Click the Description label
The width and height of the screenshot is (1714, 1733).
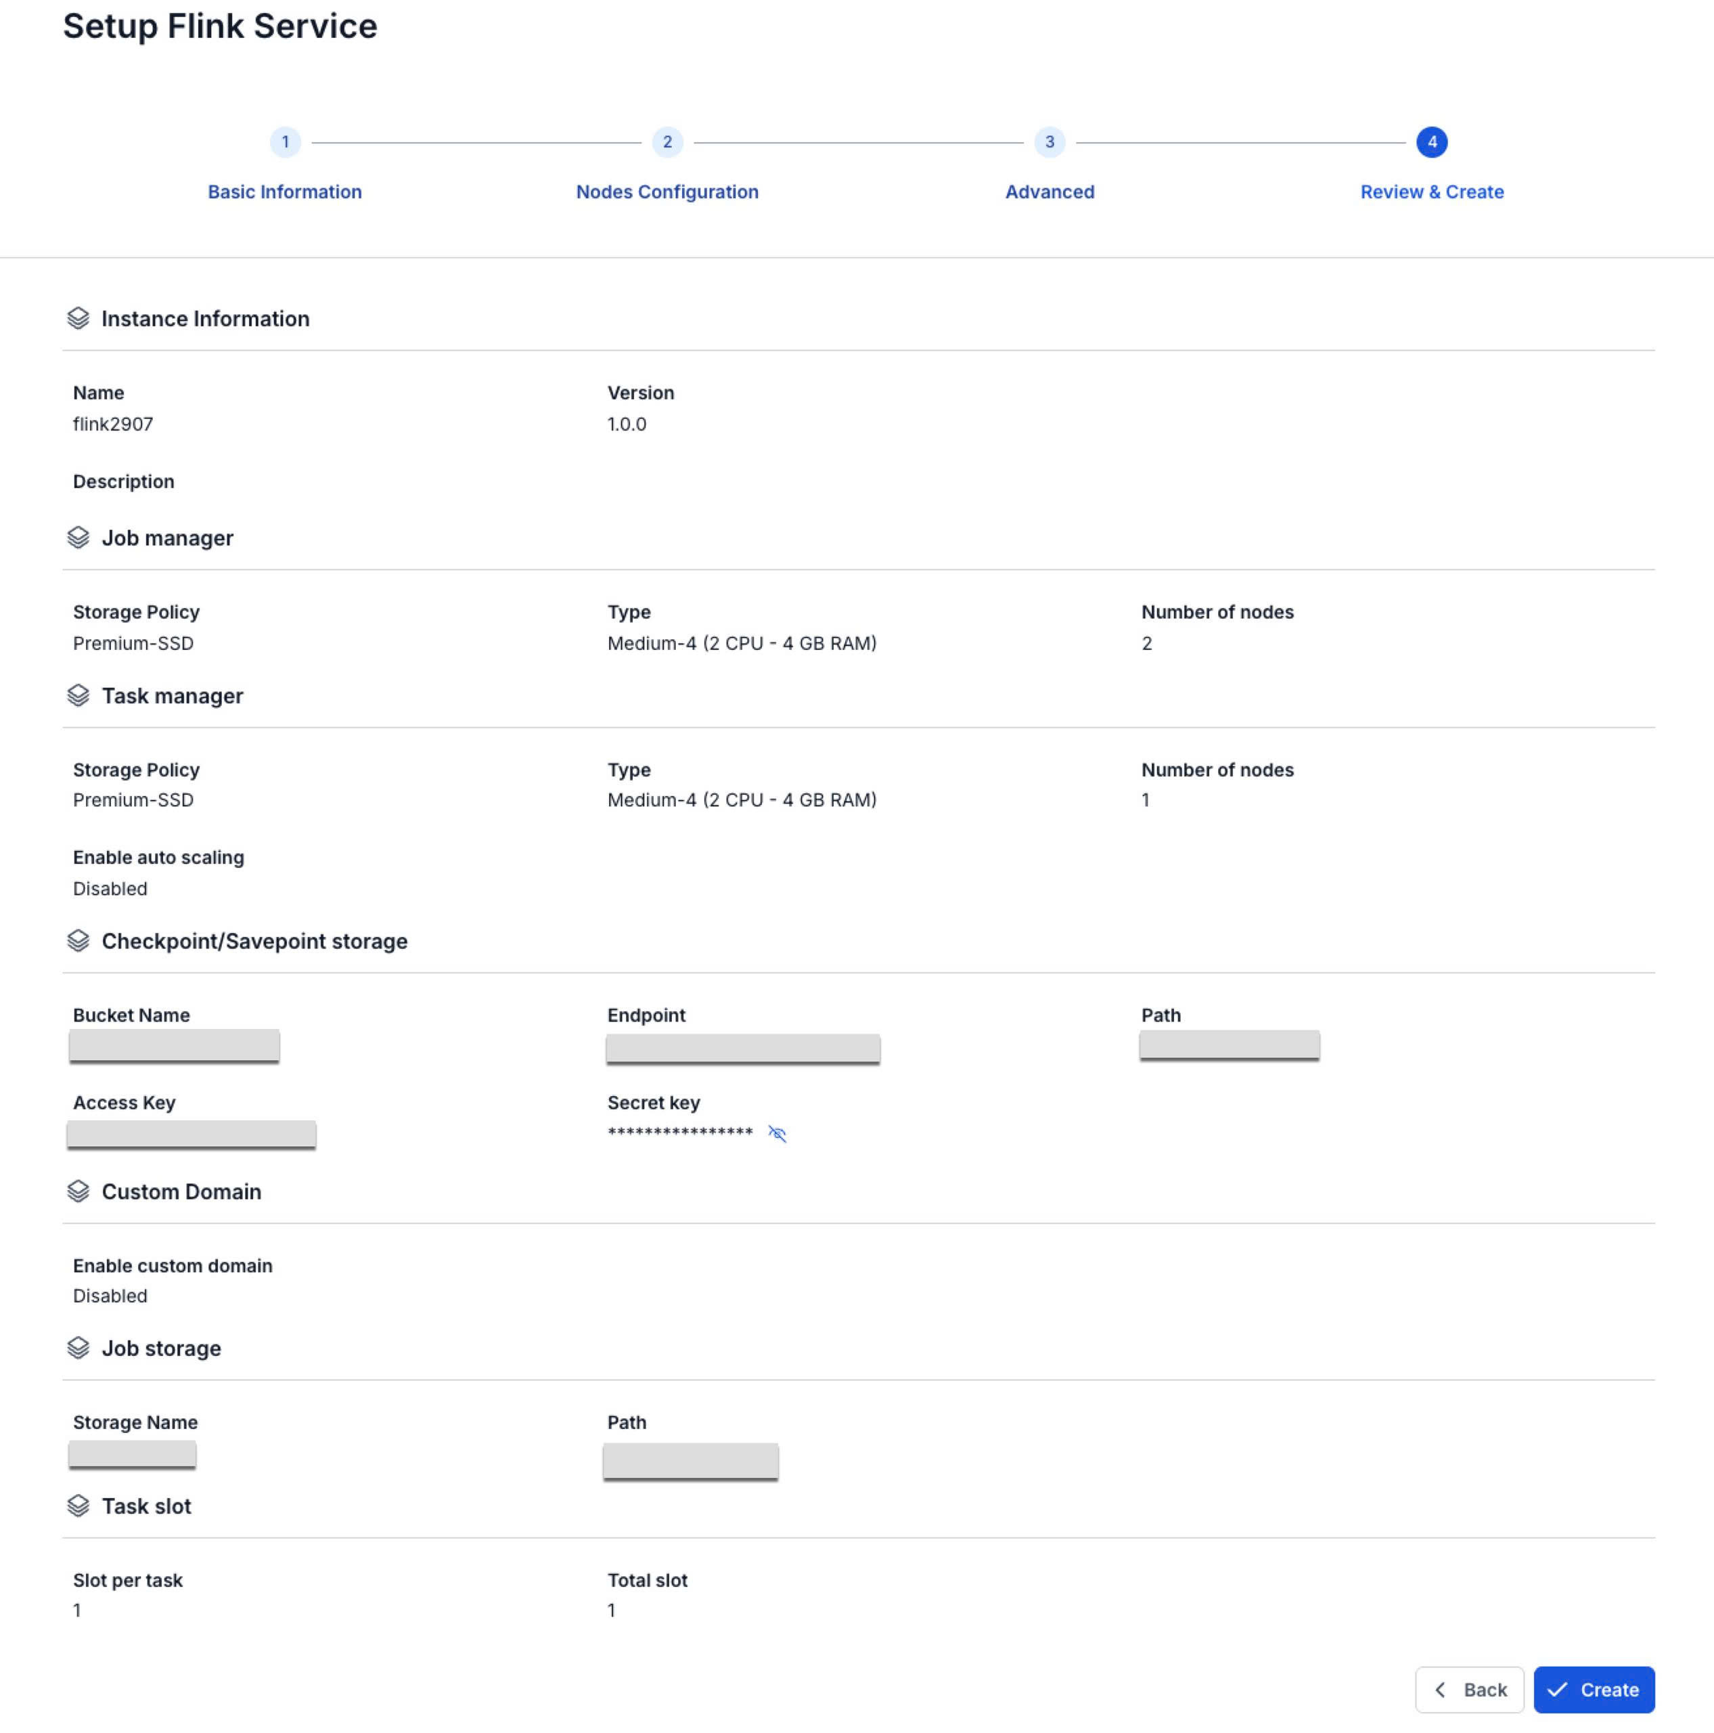pyautogui.click(x=124, y=482)
